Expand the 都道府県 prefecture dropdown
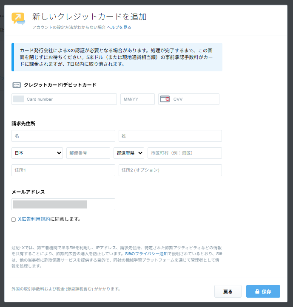The image size is (293, 307). click(128, 153)
